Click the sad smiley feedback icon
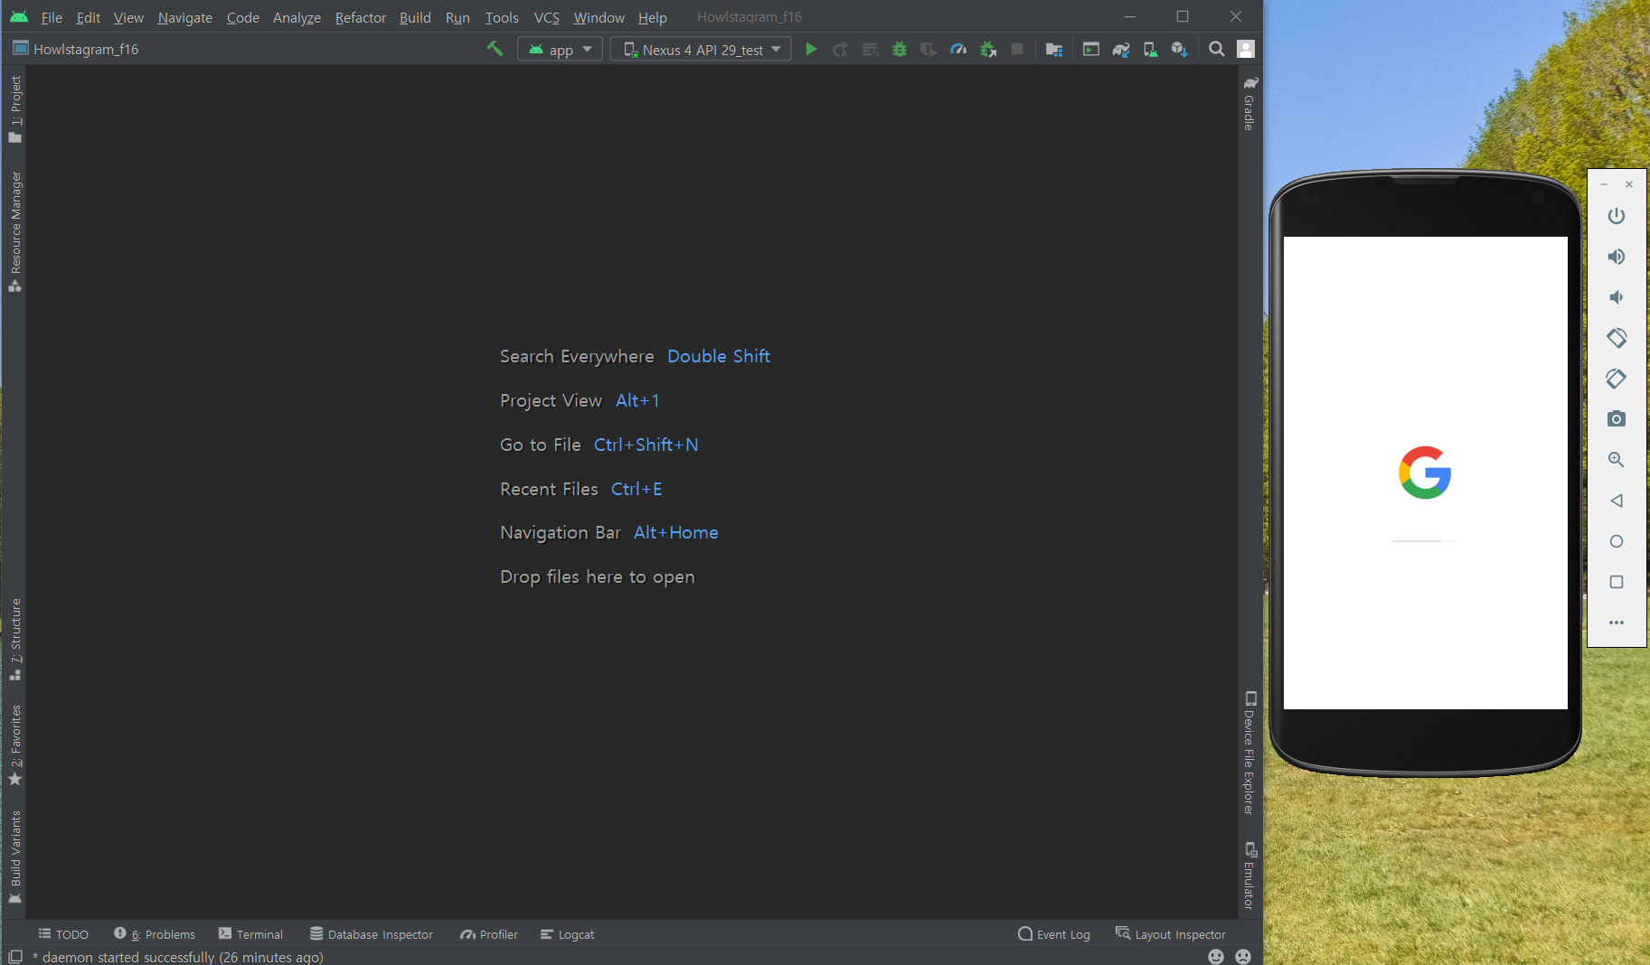 [1243, 956]
